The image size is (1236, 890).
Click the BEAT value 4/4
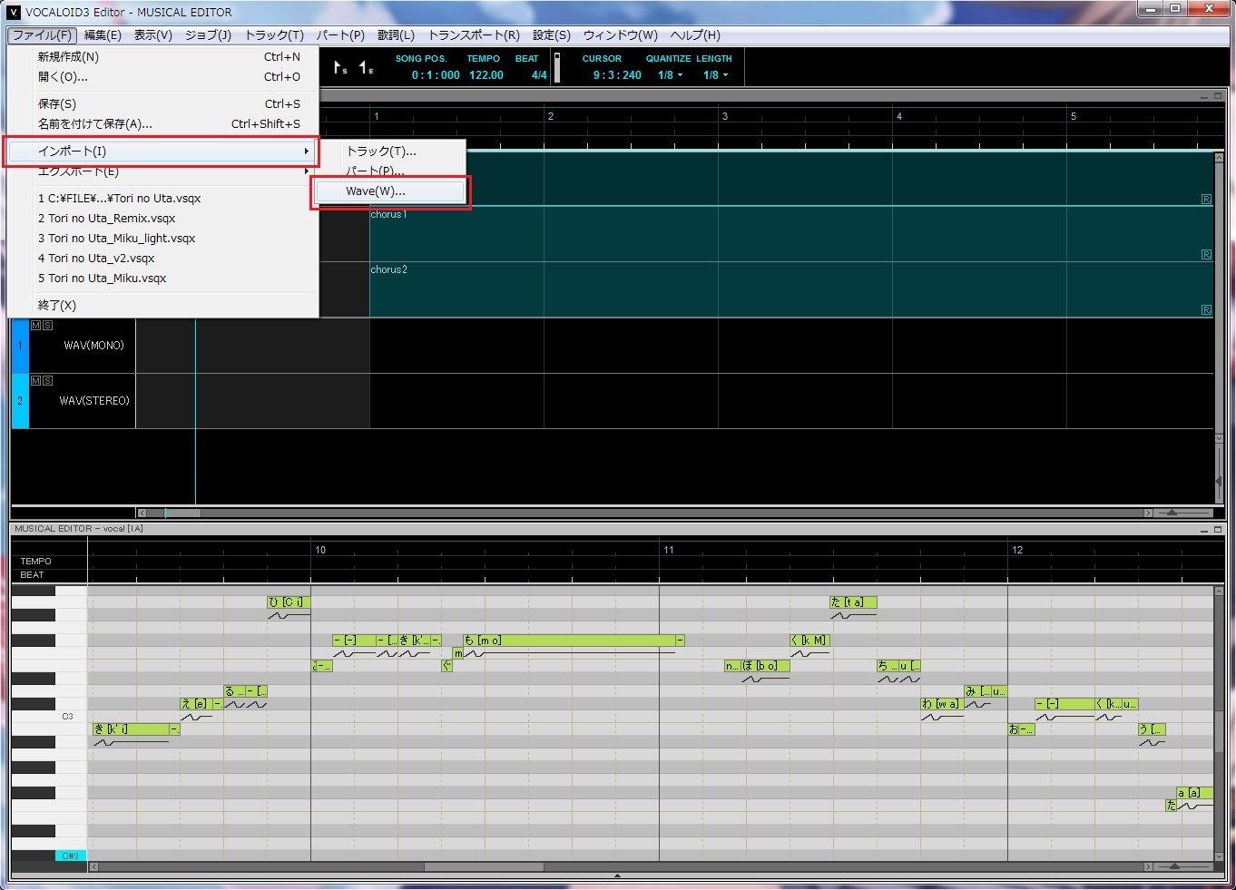pos(539,75)
